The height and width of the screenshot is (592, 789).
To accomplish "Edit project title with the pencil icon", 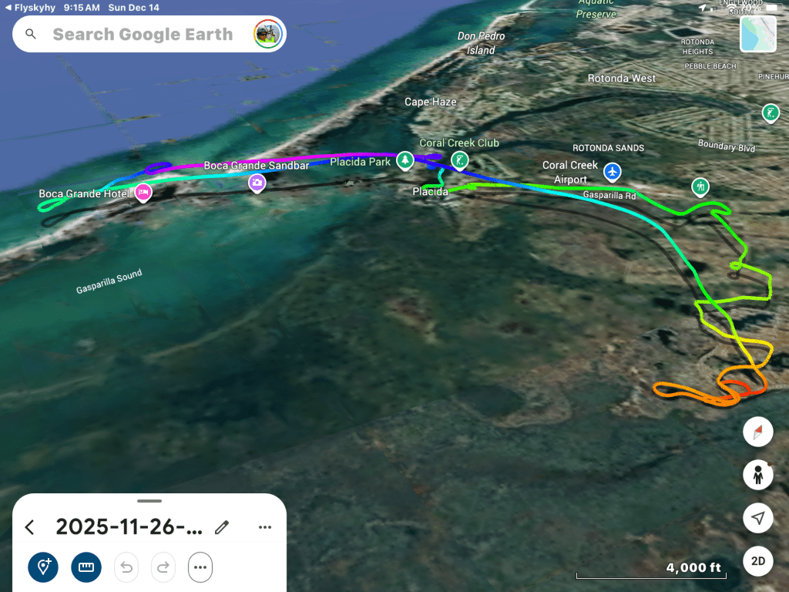I will tap(222, 527).
